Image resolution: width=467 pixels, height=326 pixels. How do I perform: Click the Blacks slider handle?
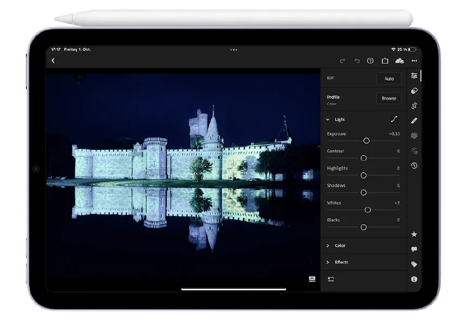(x=364, y=227)
